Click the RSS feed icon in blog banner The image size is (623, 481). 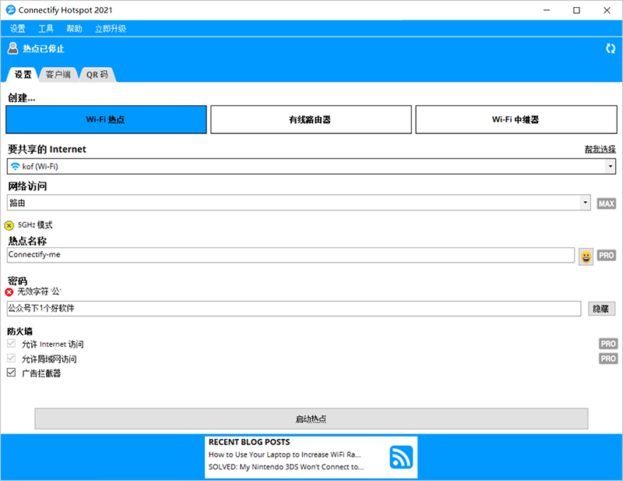402,457
